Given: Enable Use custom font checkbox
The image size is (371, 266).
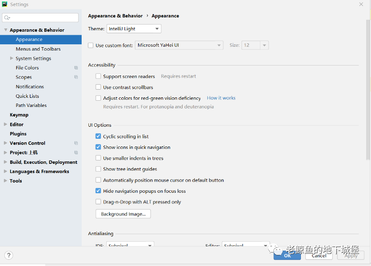Looking at the screenshot, I should click(x=91, y=45).
